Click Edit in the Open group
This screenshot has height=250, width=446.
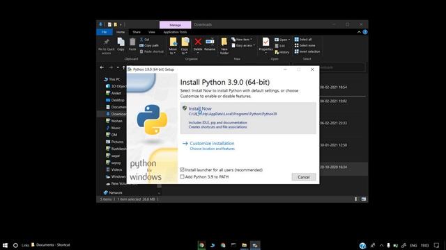(x=280, y=46)
